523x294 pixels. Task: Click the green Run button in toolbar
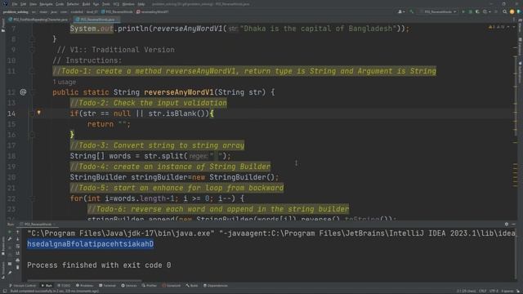click(x=463, y=11)
